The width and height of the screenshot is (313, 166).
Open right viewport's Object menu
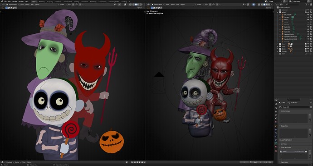click(182, 5)
